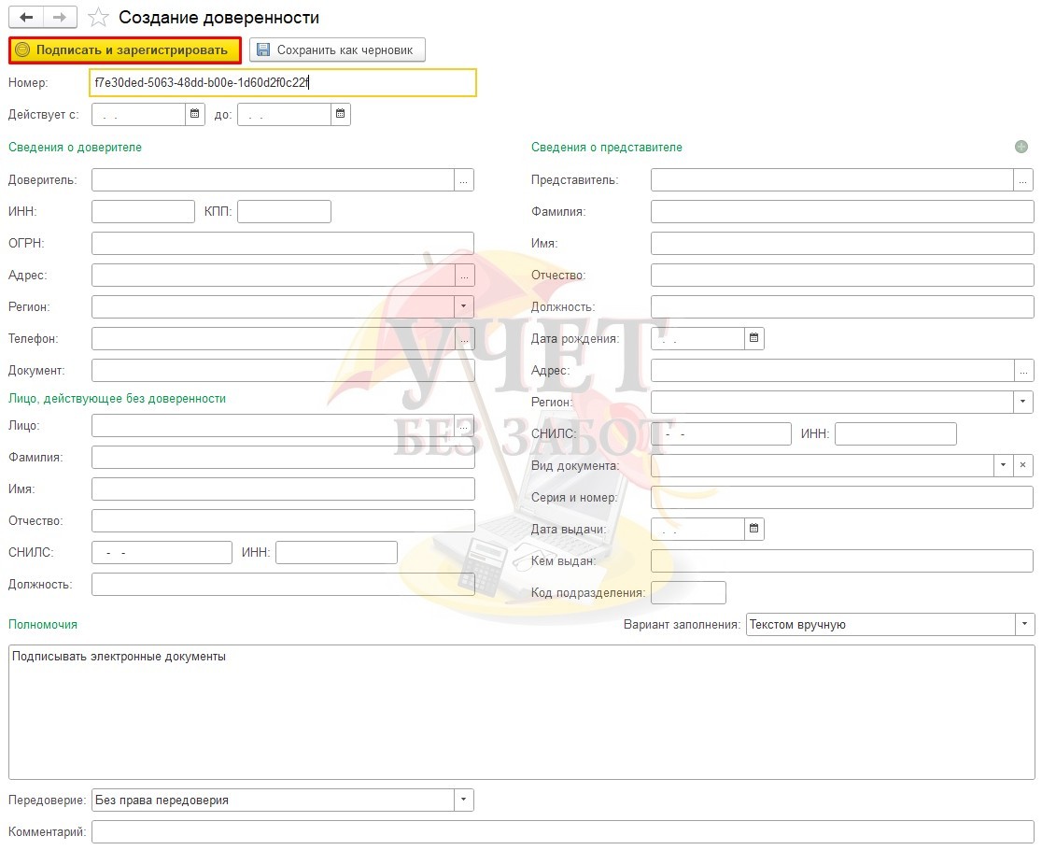The width and height of the screenshot is (1056, 850).
Task: Click 'Сохранить как черновик' button
Action: click(x=337, y=50)
